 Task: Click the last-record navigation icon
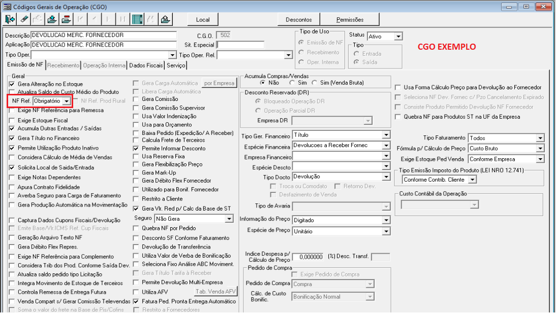tap(123, 19)
